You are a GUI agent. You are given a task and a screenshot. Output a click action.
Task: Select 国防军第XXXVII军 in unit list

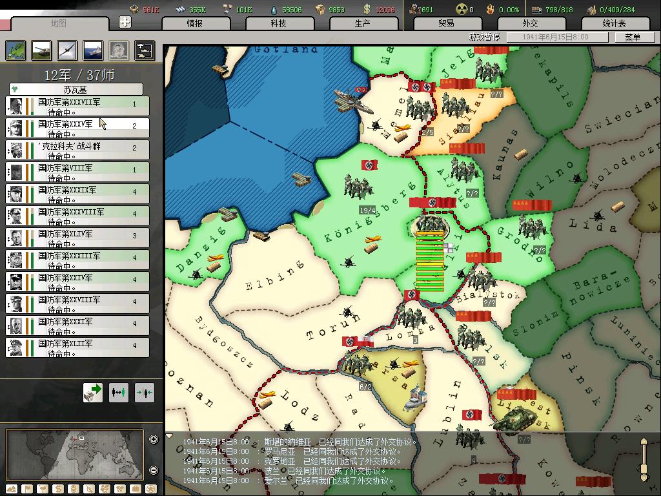77,107
